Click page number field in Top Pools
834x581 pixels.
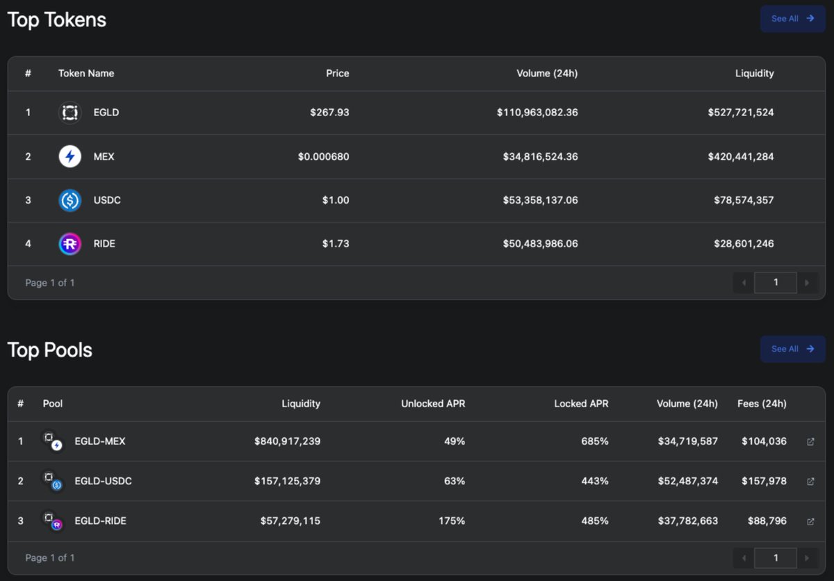tap(776, 557)
